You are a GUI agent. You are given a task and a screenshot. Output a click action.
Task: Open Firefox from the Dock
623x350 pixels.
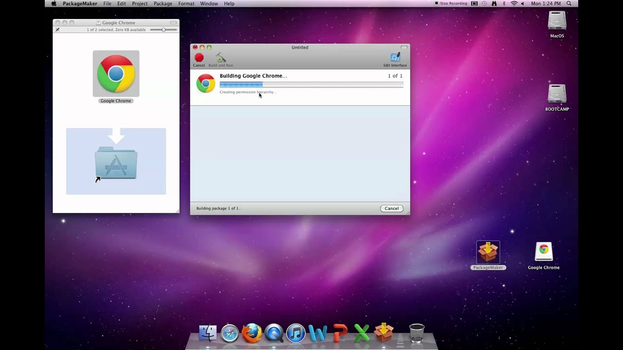pyautogui.click(x=252, y=333)
